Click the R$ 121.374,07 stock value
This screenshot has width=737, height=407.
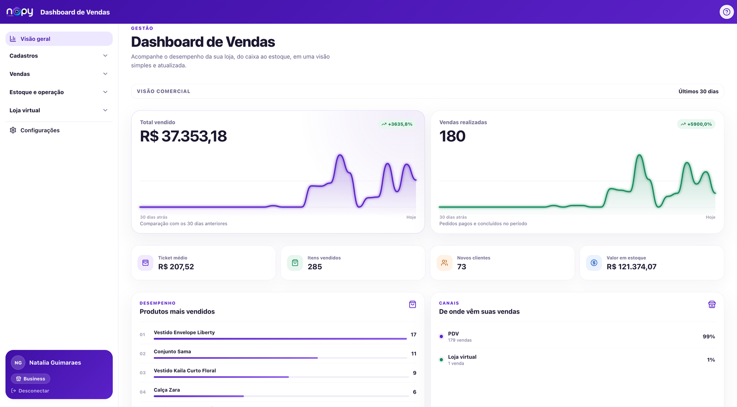pyautogui.click(x=632, y=267)
